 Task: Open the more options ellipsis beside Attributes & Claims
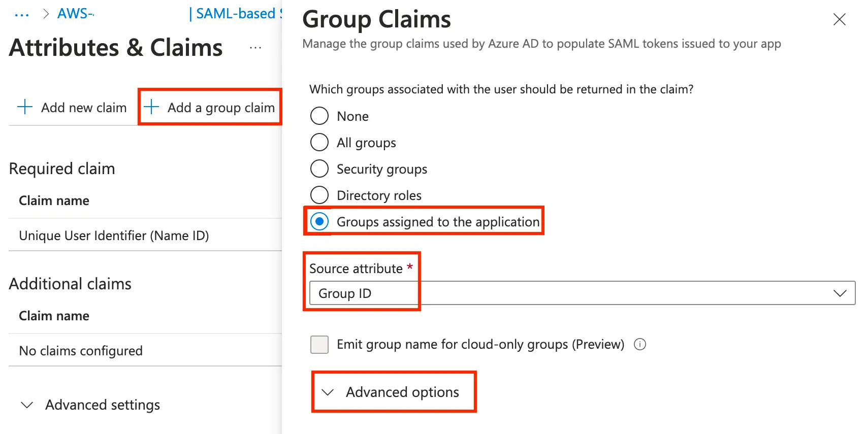[x=255, y=48]
